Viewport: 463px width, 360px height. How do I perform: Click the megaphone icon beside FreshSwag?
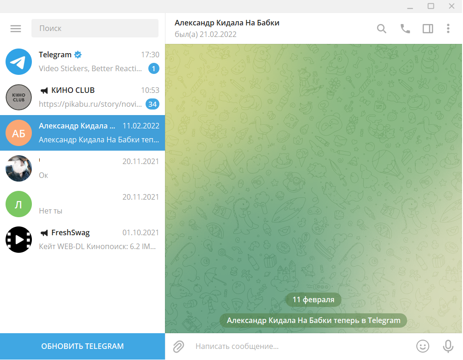pos(44,233)
